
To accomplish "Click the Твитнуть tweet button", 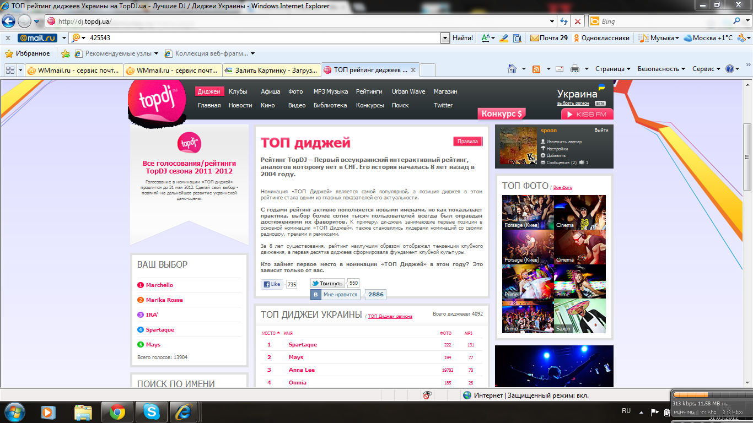I will tap(327, 283).
